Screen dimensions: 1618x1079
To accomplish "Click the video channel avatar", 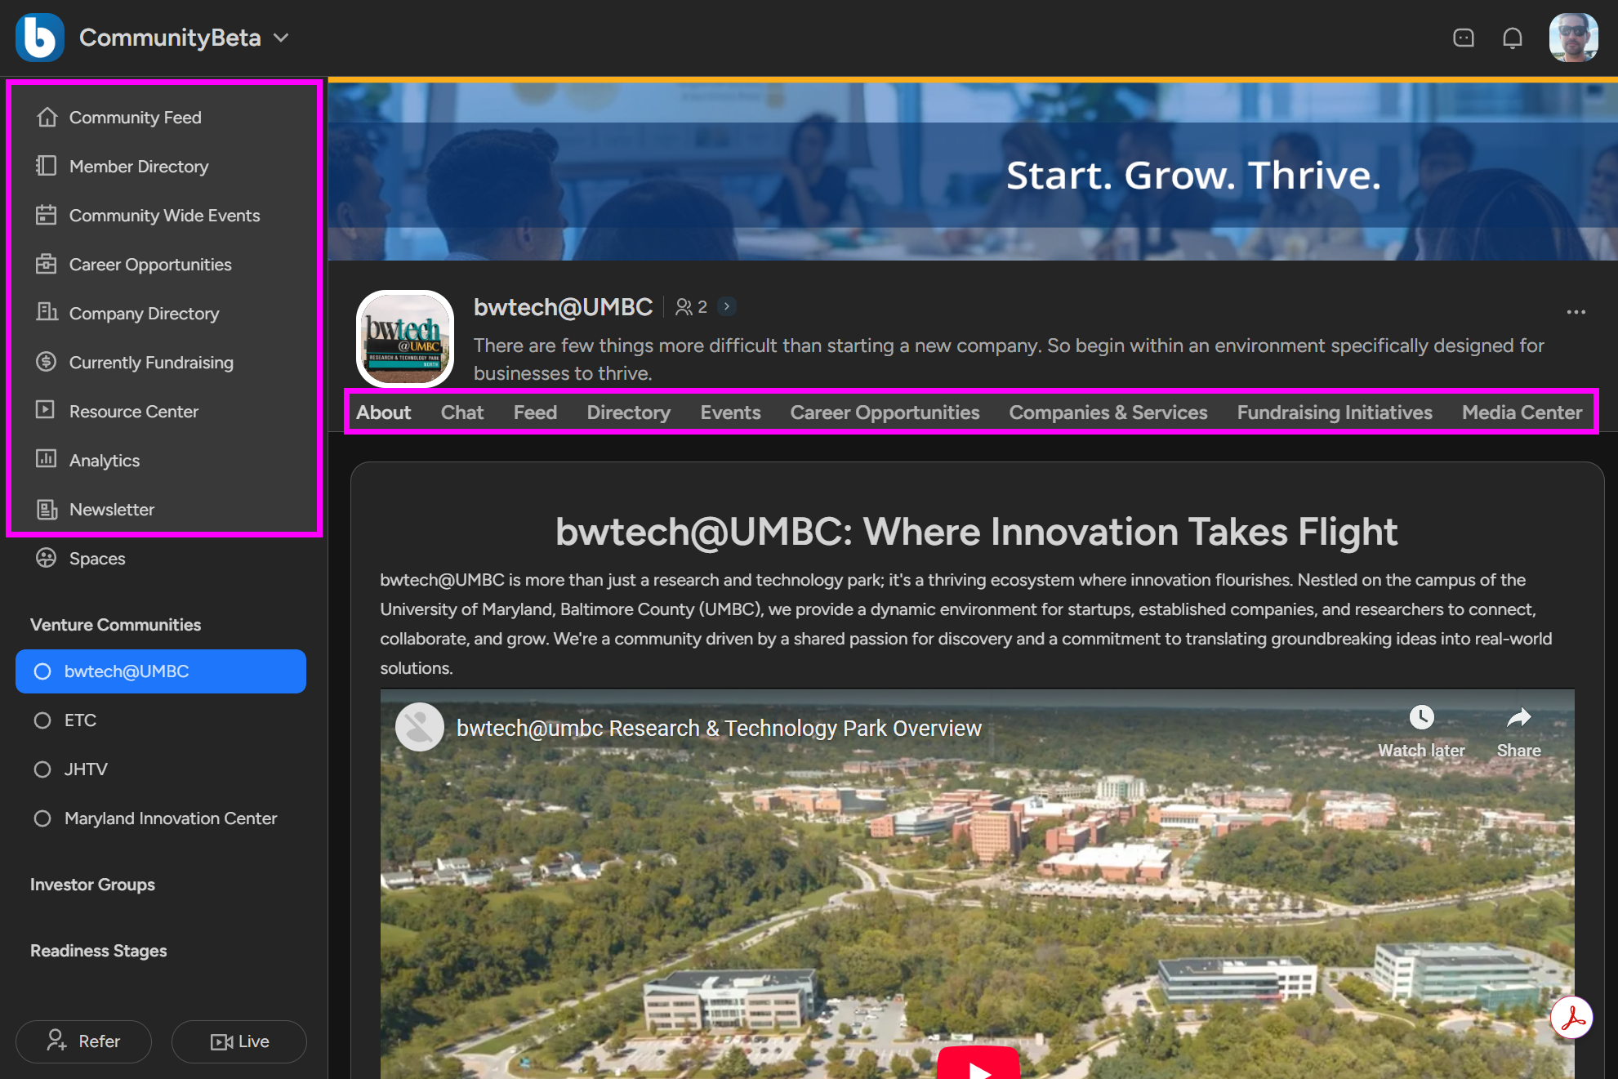I will tap(419, 727).
